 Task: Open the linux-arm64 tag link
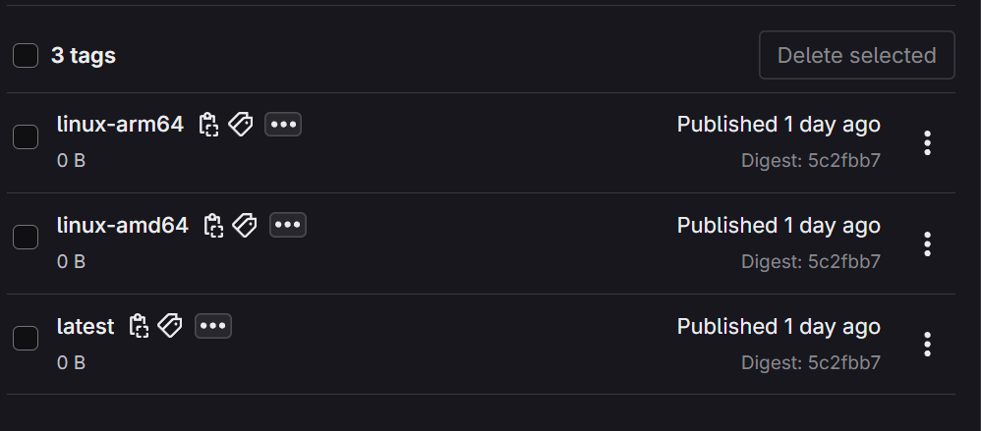coord(120,125)
